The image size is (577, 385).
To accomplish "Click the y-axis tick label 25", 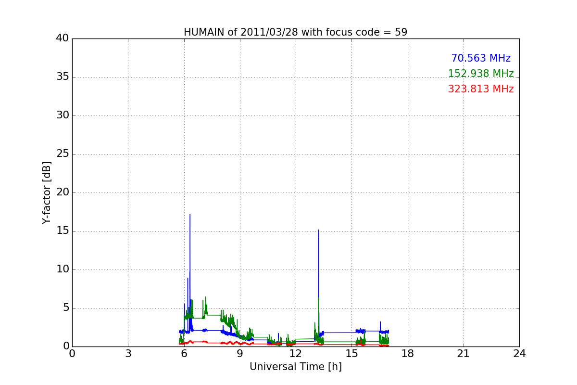I will point(63,154).
